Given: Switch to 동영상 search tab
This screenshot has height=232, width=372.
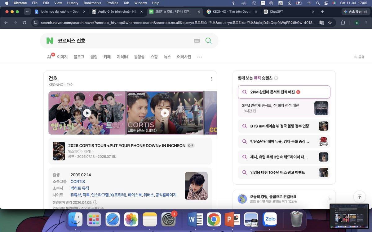Looking at the screenshot, I should pos(139,57).
